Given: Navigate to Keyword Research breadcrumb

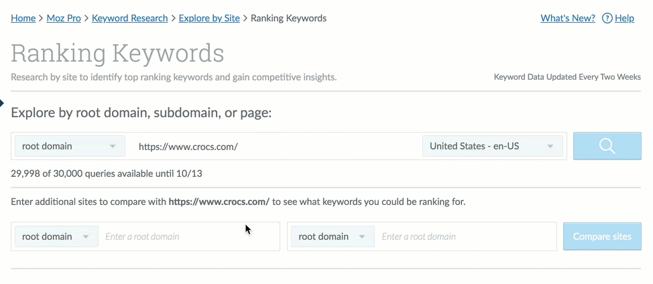Looking at the screenshot, I should 129,18.
